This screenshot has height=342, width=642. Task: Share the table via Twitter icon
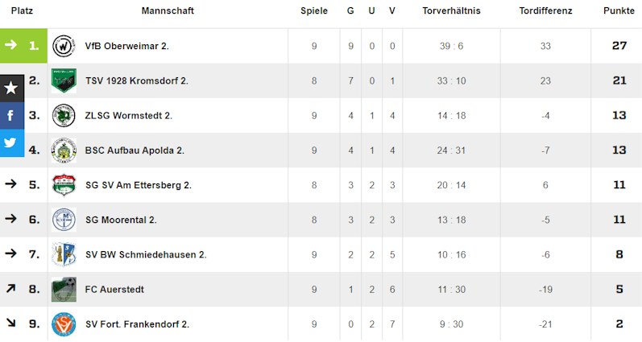[x=11, y=142]
